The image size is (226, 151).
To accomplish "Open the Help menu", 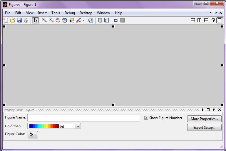I will [x=118, y=13].
